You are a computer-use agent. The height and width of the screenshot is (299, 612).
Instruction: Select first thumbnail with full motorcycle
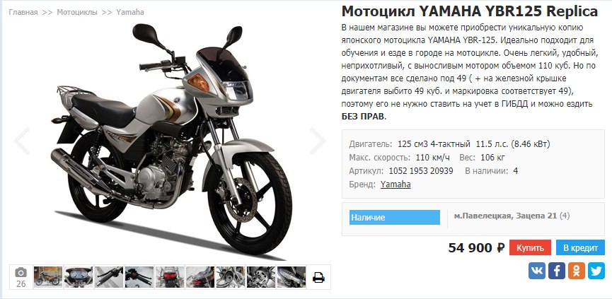tap(48, 277)
